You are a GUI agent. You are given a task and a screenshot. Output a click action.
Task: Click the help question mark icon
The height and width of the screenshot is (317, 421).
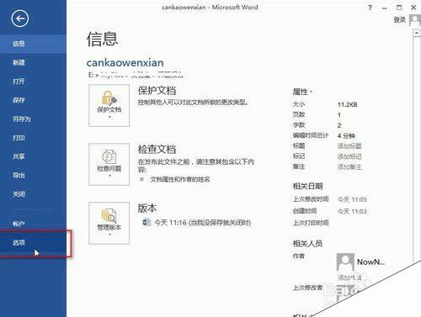[x=370, y=8]
